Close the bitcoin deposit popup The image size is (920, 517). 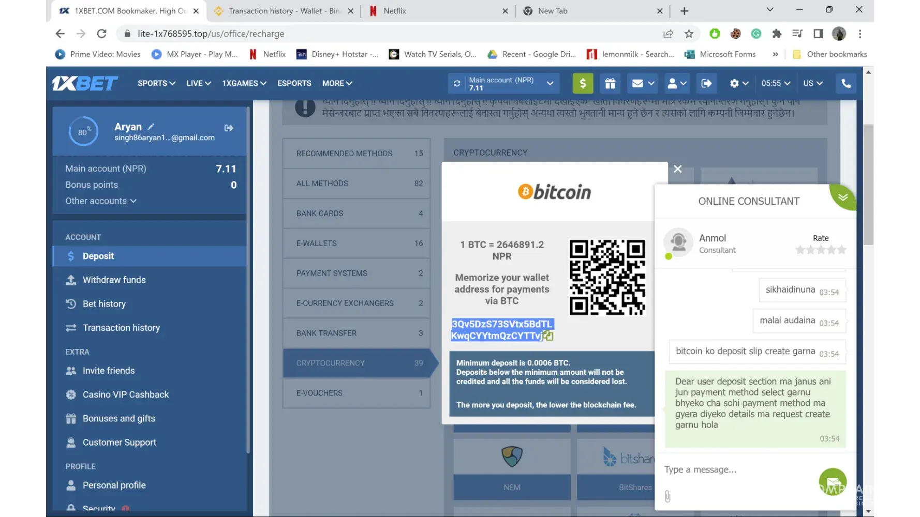click(678, 169)
